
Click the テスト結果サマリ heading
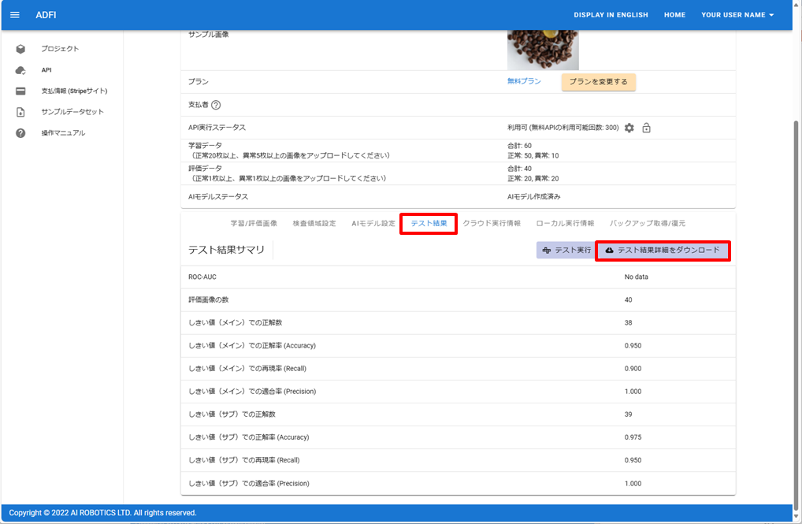[226, 250]
